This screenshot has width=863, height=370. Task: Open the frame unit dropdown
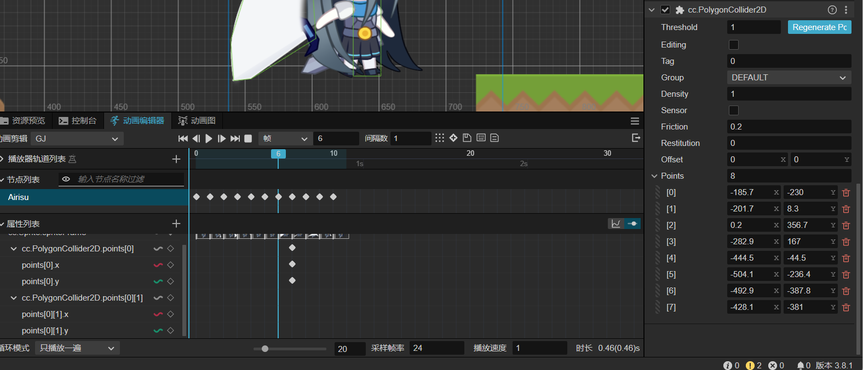[285, 139]
